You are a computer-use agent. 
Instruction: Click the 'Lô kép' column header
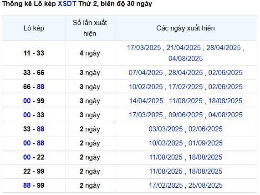pos(34,28)
